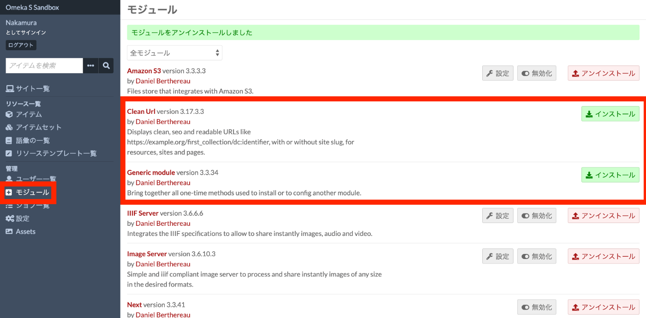Viewport: 646px width, 318px height.
Task: Click the アイテムを検索 search field
Action: [x=44, y=65]
